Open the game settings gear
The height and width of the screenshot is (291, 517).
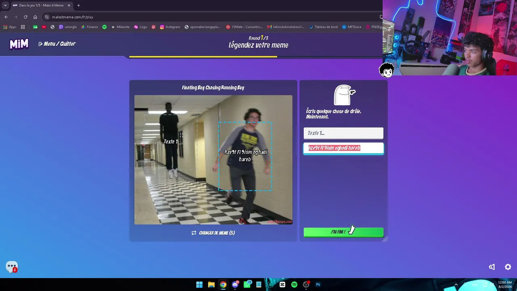click(x=508, y=267)
